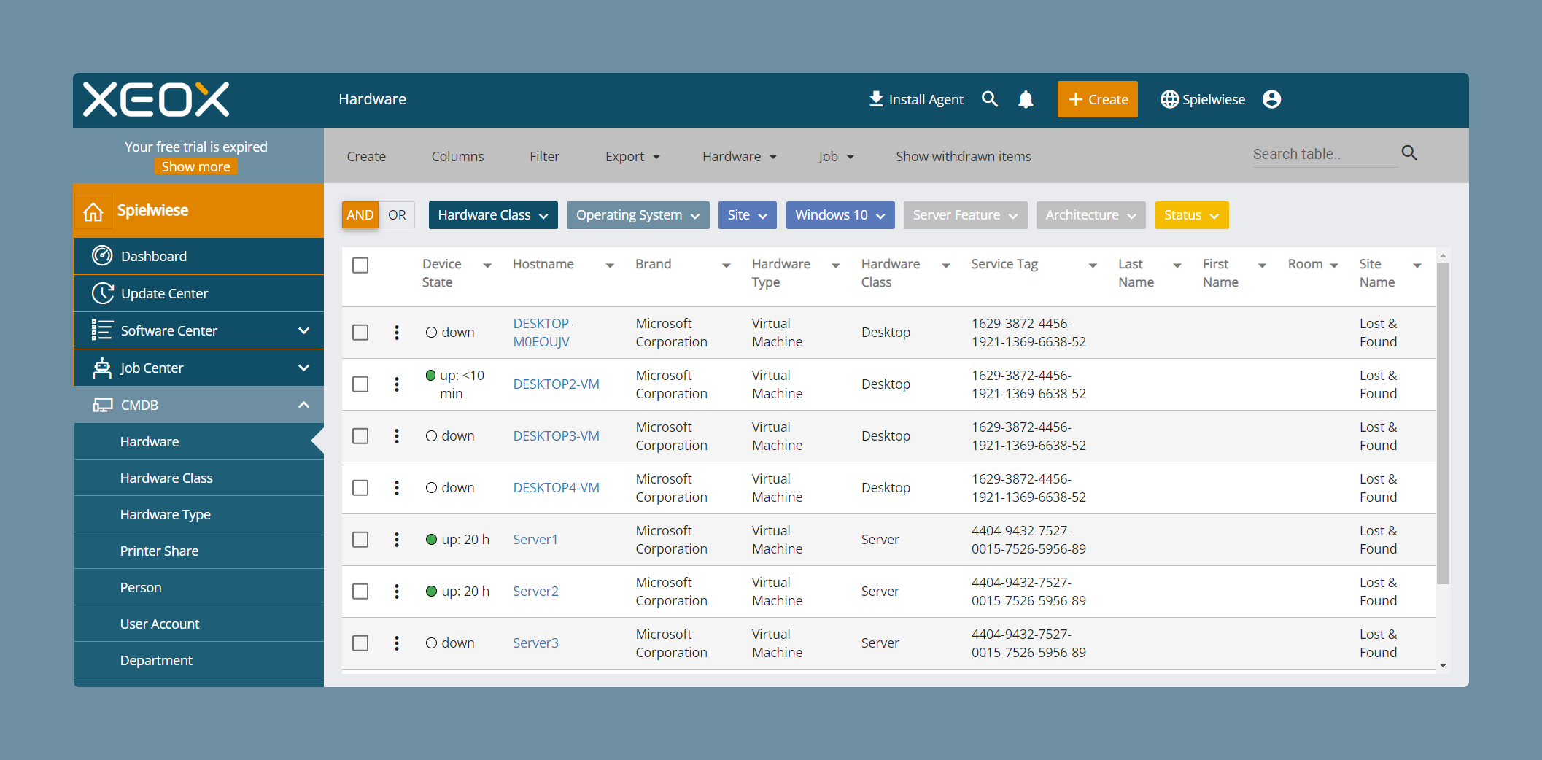Click the search magnifier in top bar
The image size is (1542, 760).
[x=990, y=99]
